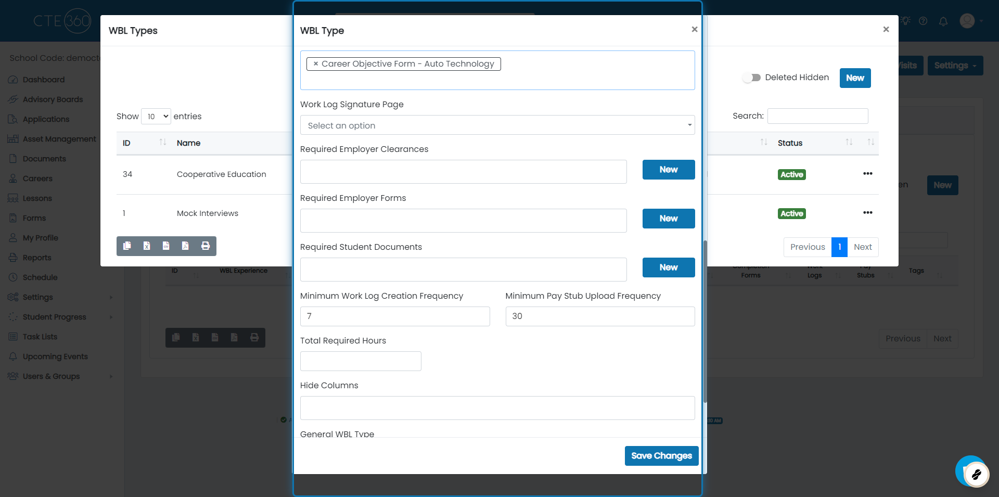Select page 1 in WBL Types pagination
The image size is (999, 497).
[839, 247]
